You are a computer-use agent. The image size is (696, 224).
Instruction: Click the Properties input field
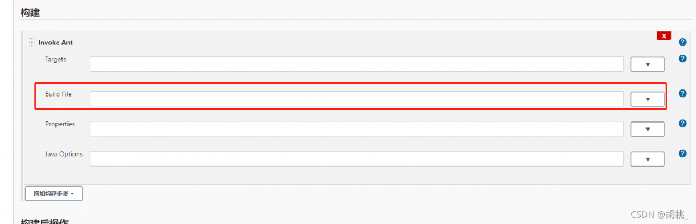tap(356, 129)
